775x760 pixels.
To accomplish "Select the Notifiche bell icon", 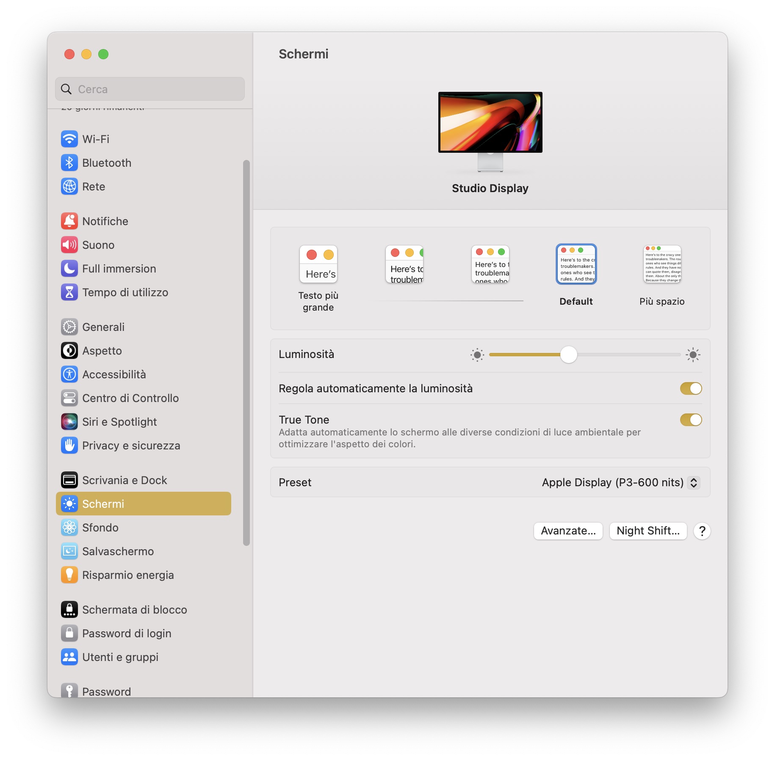I will click(x=69, y=221).
